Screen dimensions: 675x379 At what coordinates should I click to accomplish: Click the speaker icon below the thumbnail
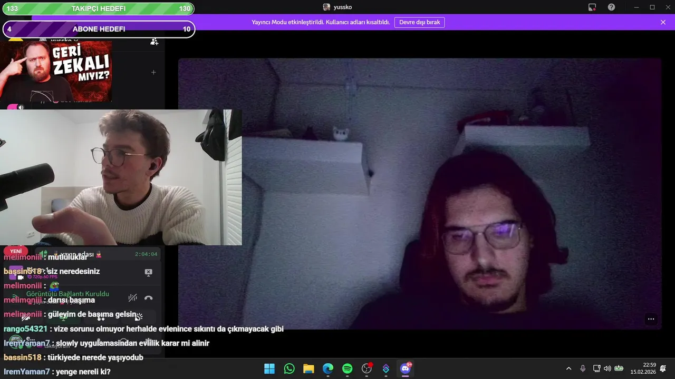point(21,107)
